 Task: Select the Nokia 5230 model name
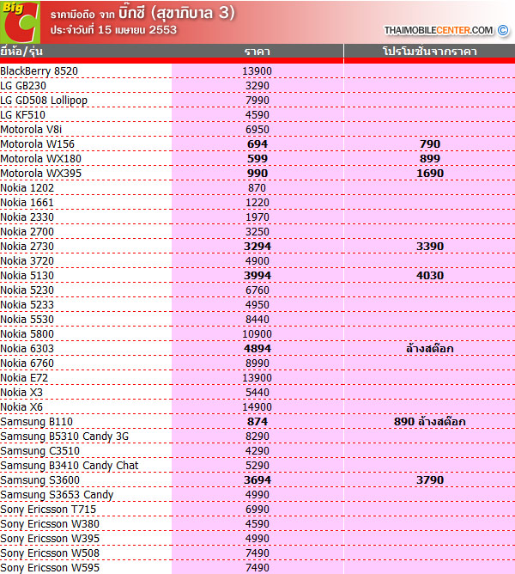(27, 290)
